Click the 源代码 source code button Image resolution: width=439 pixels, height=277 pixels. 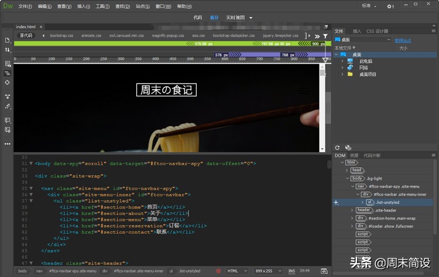coord(26,36)
